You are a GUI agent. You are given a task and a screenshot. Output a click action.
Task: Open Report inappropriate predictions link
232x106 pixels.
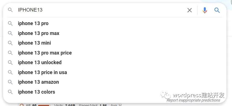click(193, 100)
